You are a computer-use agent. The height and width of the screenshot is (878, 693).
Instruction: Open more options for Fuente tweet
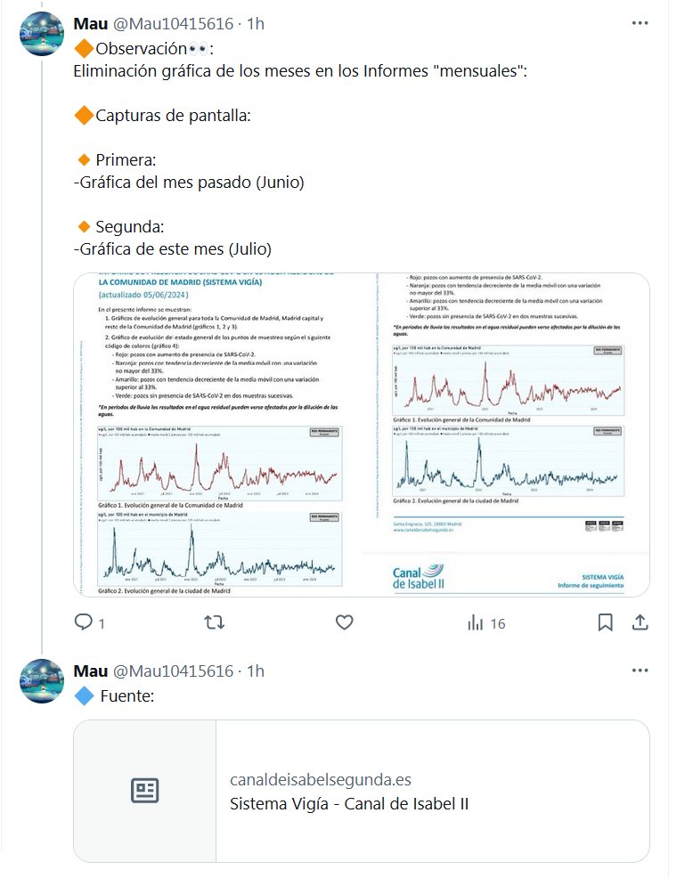639,671
